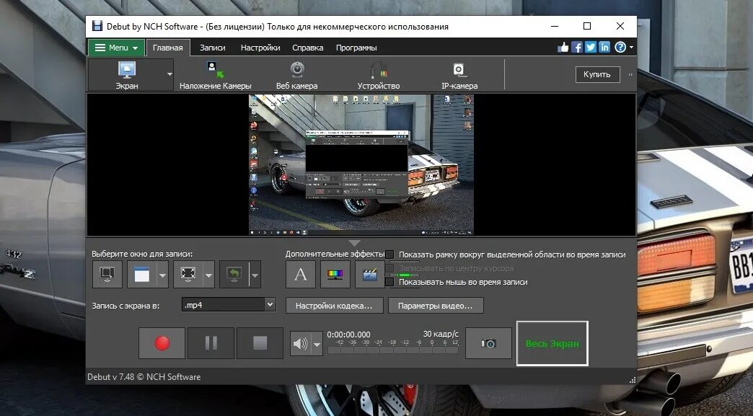Click the region selection capture icon
Screen dimensions: 753x416
(107, 275)
